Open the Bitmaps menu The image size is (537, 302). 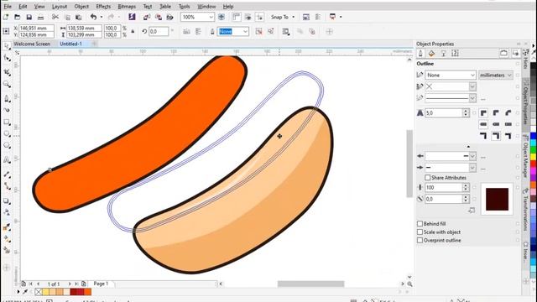[x=127, y=6]
